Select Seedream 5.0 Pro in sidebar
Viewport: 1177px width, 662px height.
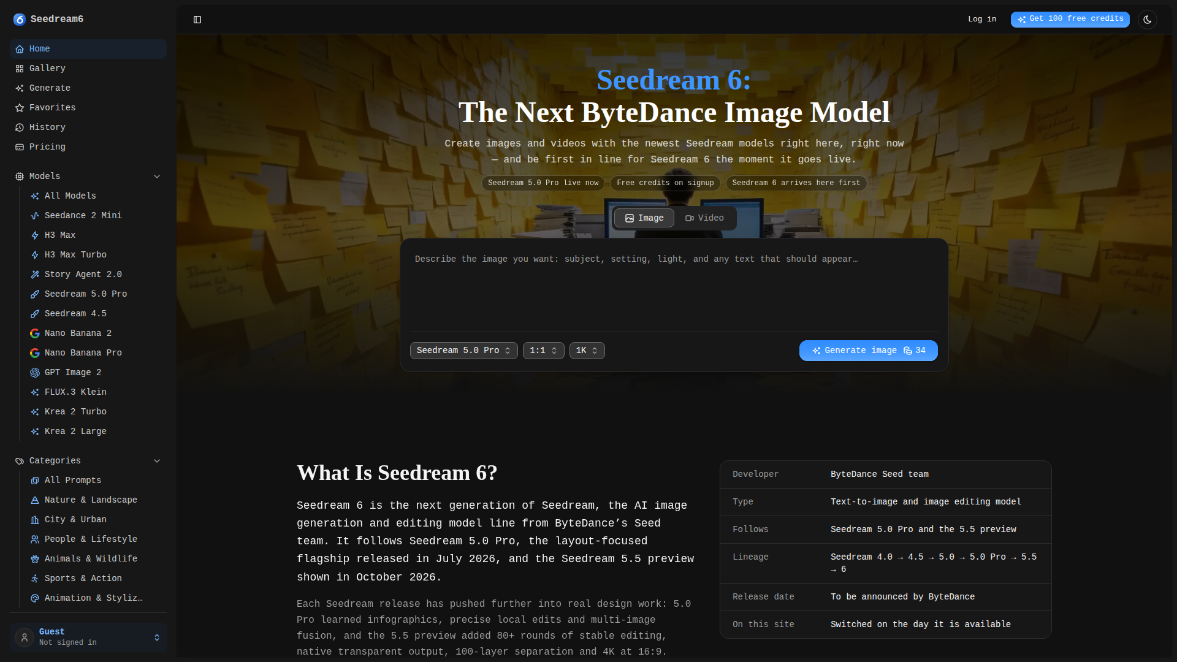click(x=96, y=294)
